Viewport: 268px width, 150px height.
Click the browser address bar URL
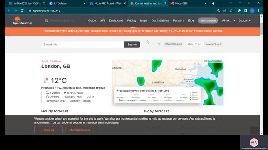tap(46, 10)
